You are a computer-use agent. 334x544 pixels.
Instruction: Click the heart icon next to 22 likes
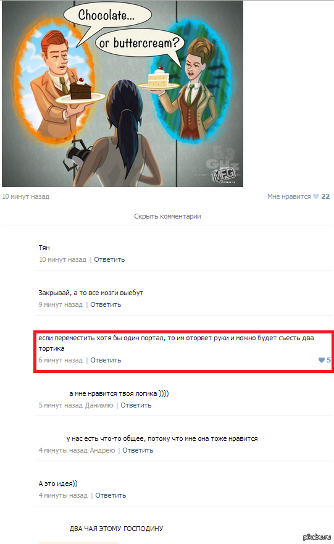(x=316, y=196)
